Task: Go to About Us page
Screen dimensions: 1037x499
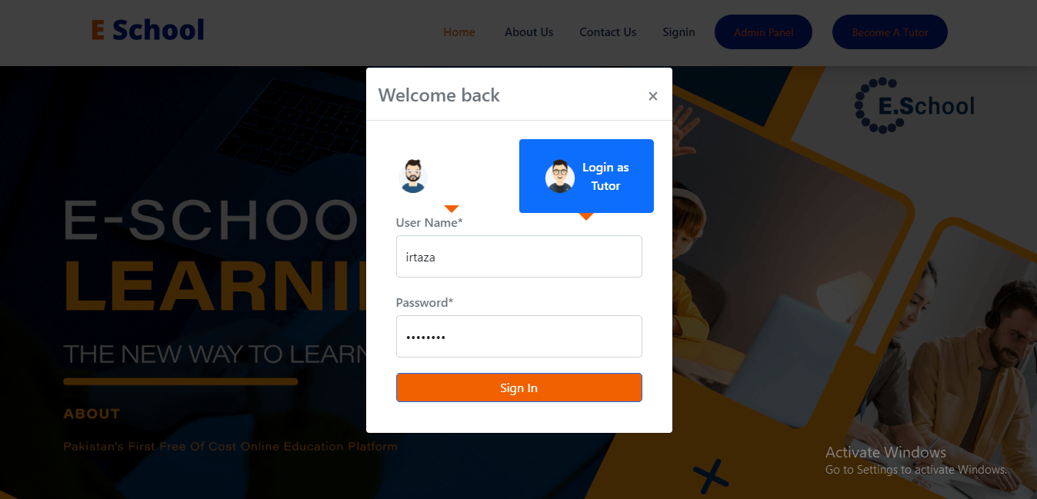Action: click(x=529, y=32)
